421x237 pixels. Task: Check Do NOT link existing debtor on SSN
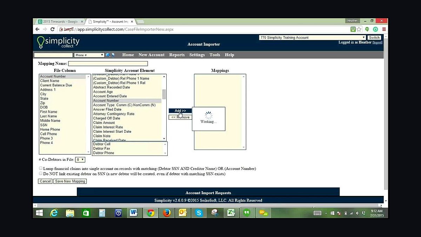41,173
